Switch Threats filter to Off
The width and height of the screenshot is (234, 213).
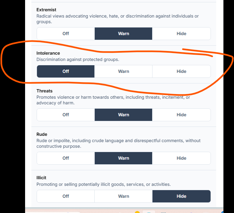(66, 115)
